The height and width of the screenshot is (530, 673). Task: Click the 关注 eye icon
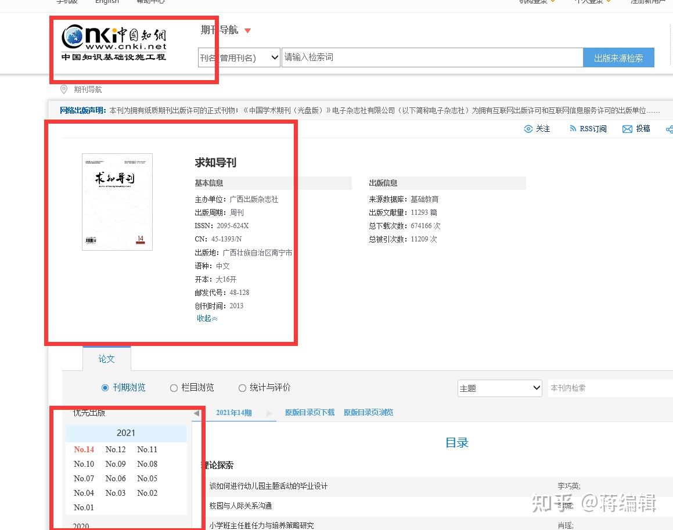pyautogui.click(x=528, y=129)
